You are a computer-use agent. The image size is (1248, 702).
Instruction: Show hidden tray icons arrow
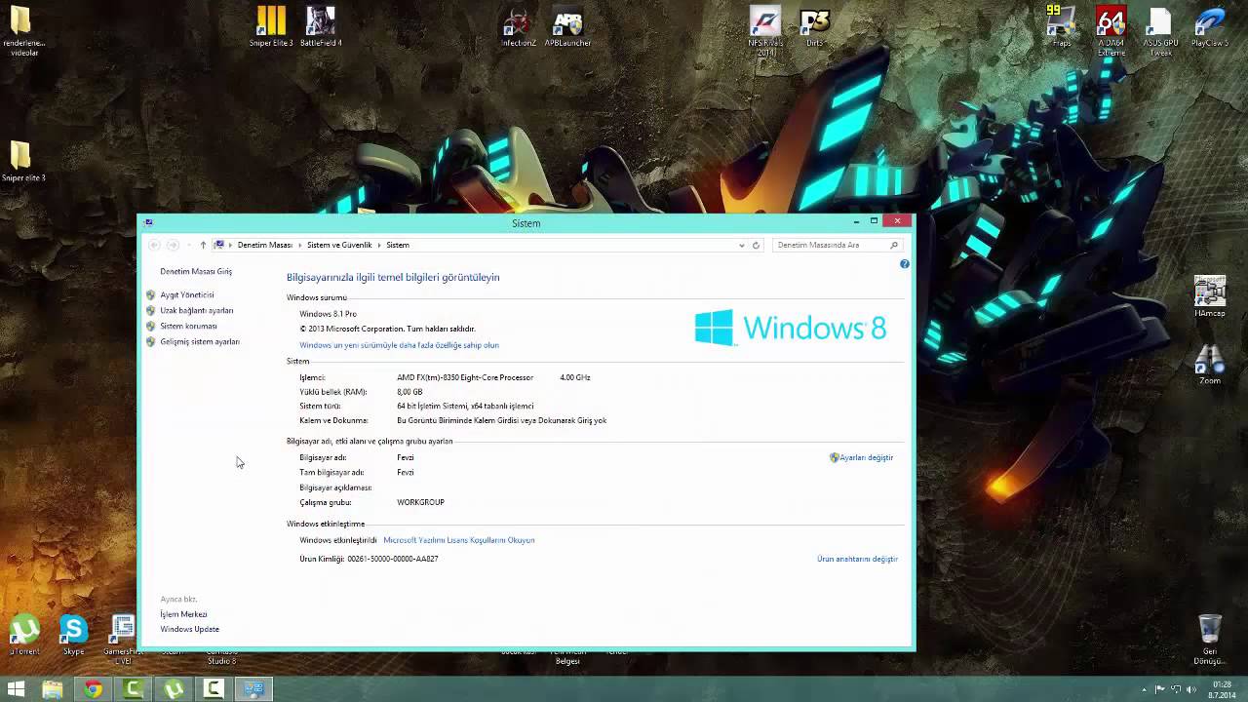click(1145, 689)
